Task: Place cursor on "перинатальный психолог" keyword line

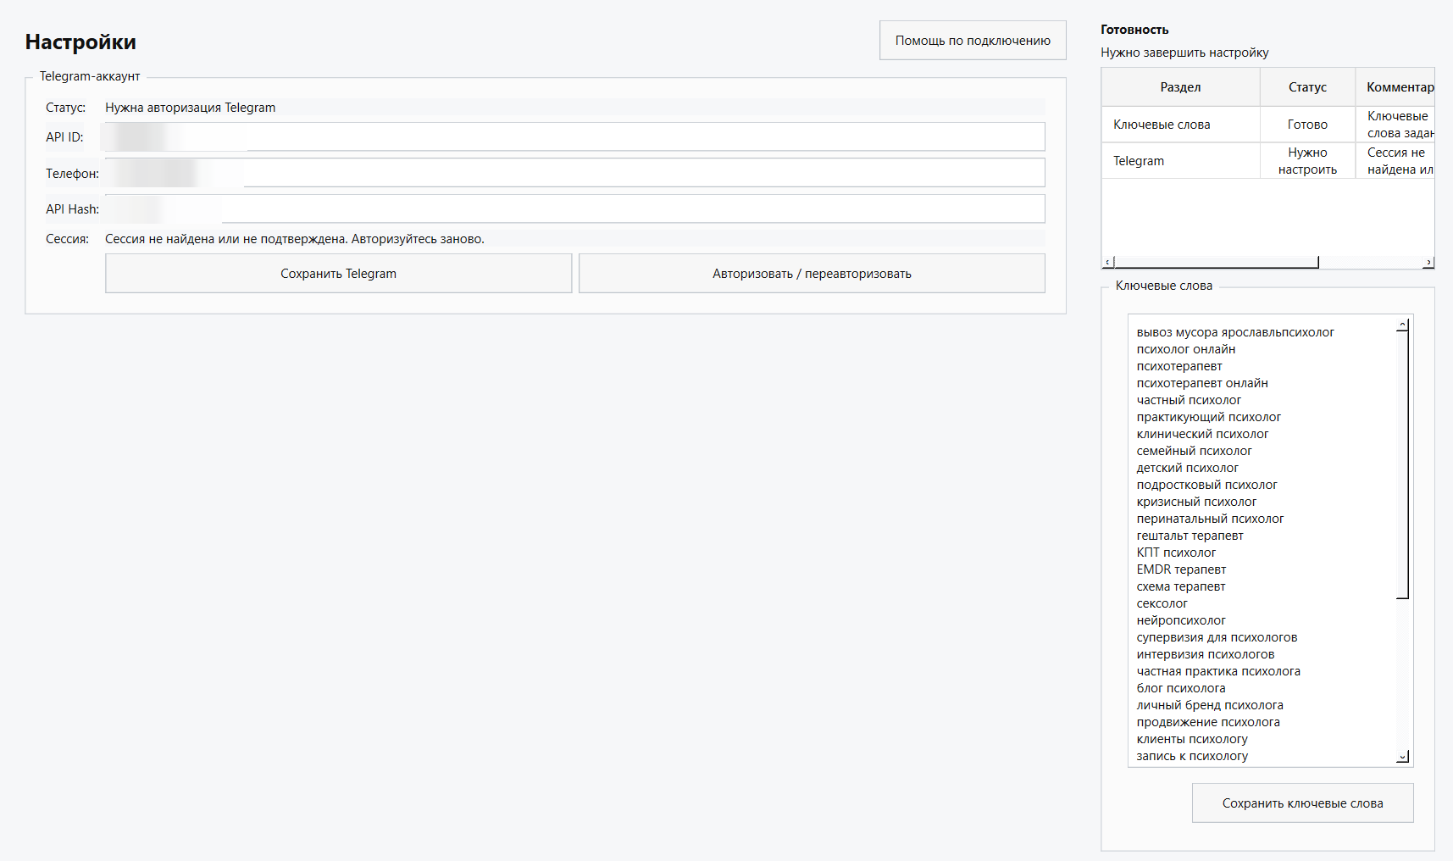Action: pos(1210,519)
